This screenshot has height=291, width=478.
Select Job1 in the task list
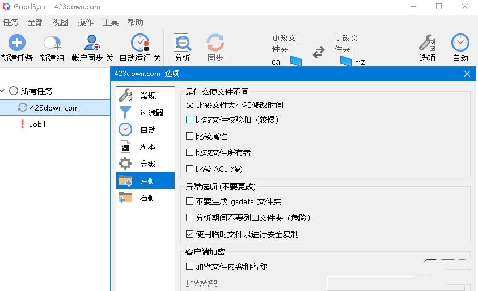coord(37,124)
